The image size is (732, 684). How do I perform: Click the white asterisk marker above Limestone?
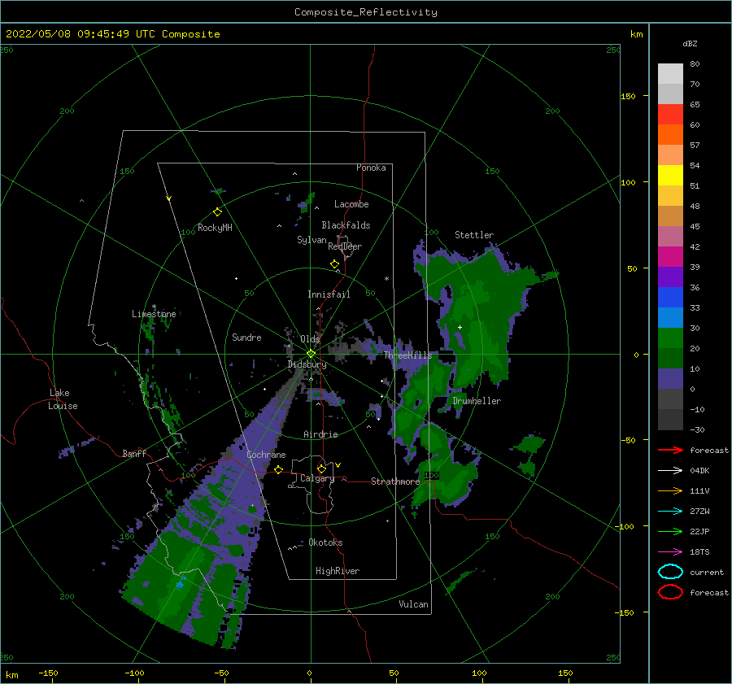coord(154,307)
